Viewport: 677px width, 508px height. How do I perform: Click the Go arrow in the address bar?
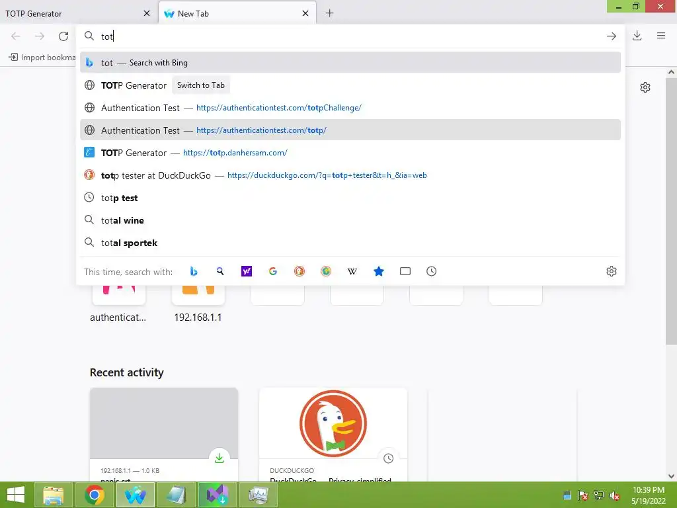tap(612, 36)
